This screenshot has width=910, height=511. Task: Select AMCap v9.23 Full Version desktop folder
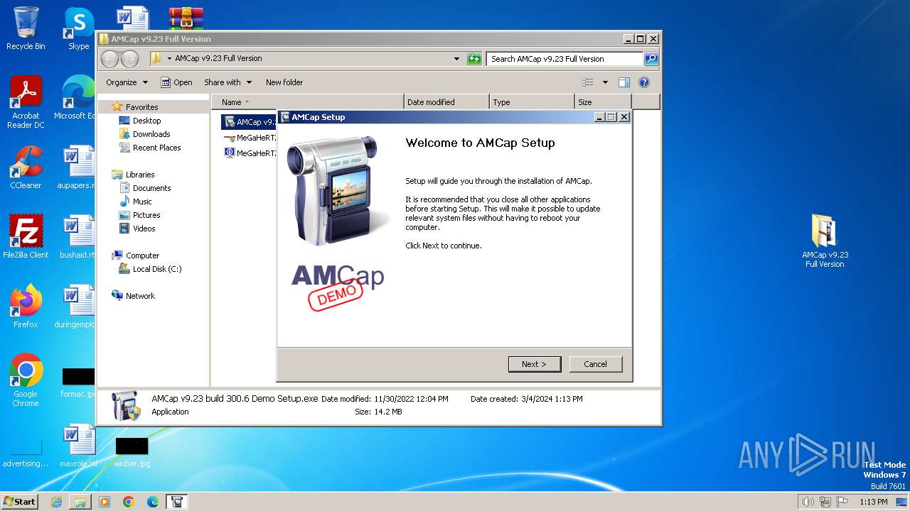(x=825, y=241)
